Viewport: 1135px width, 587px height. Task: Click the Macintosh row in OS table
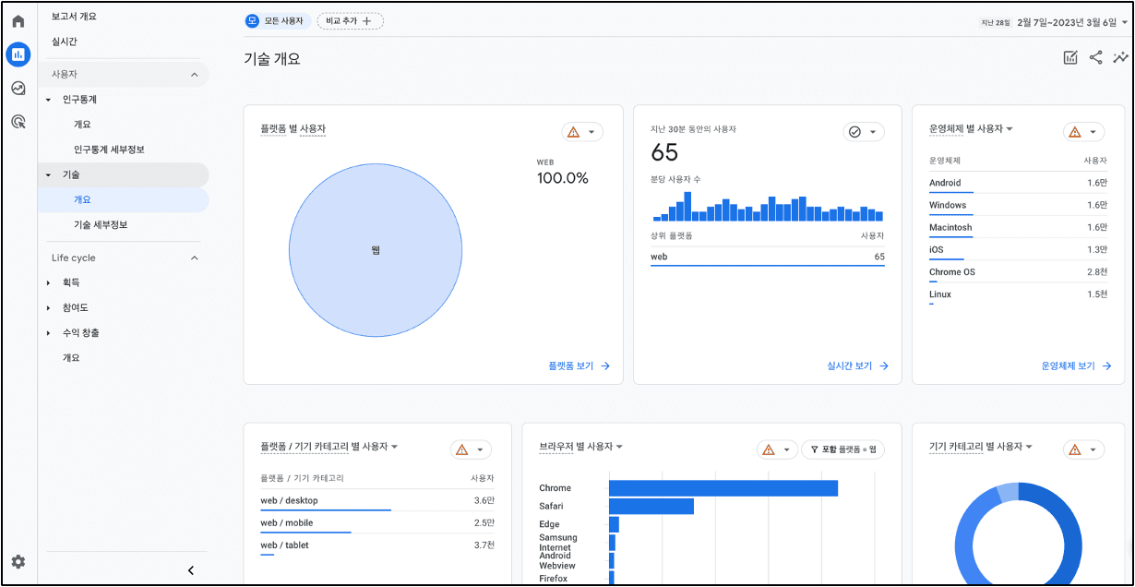(1019, 227)
